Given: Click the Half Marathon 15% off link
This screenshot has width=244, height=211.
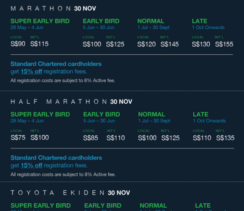Looking at the screenshot, I should (x=32, y=165).
